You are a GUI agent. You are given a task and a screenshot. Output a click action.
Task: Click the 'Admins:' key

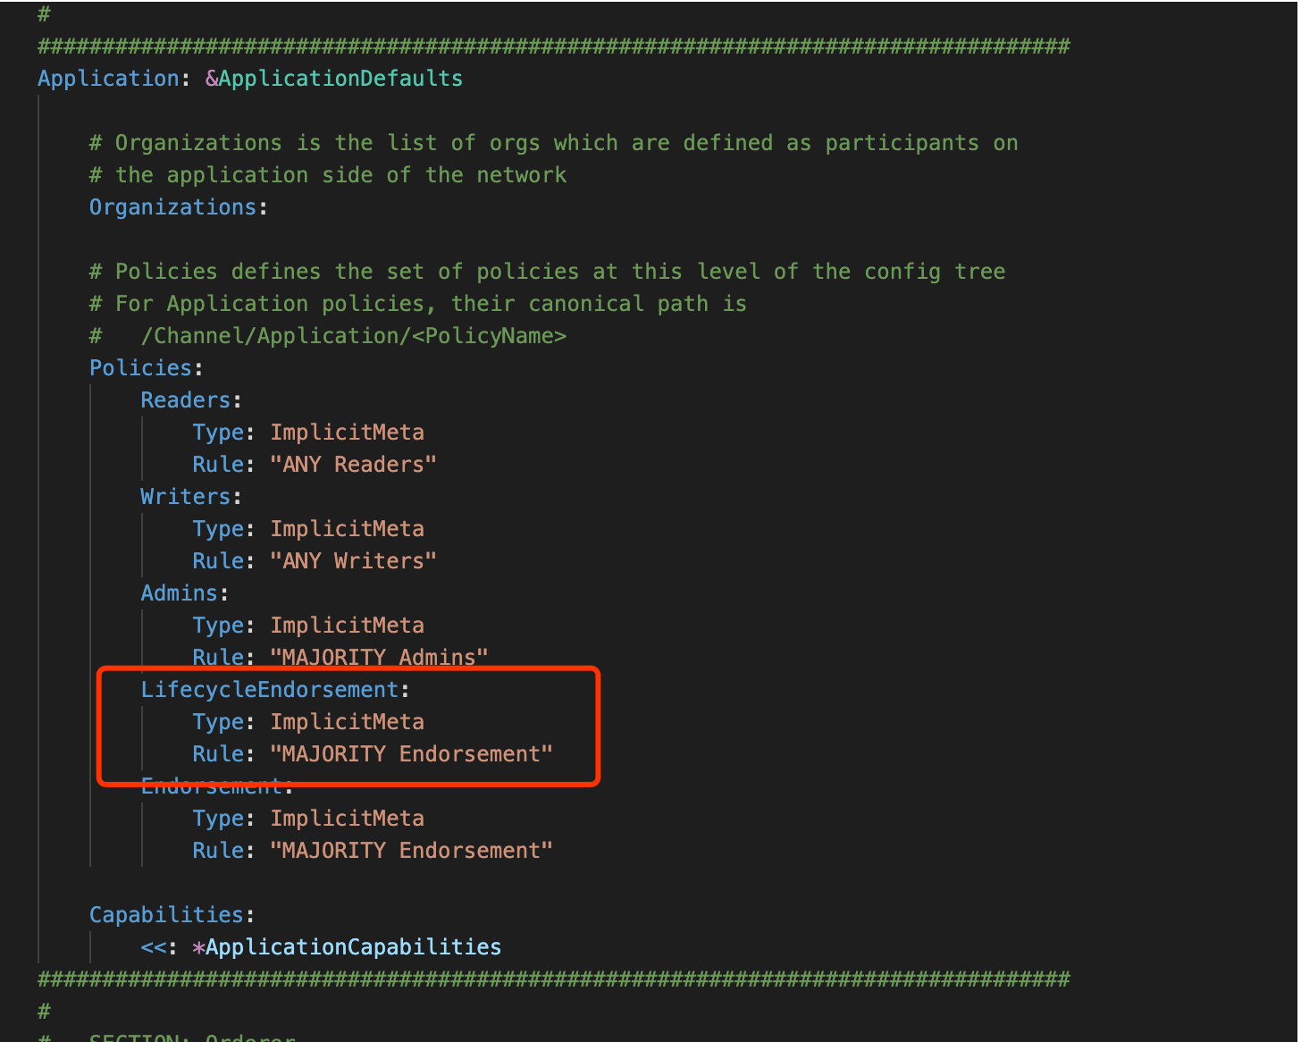(185, 593)
